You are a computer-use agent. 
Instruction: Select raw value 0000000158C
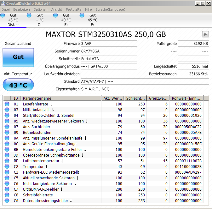coord(188,144)
